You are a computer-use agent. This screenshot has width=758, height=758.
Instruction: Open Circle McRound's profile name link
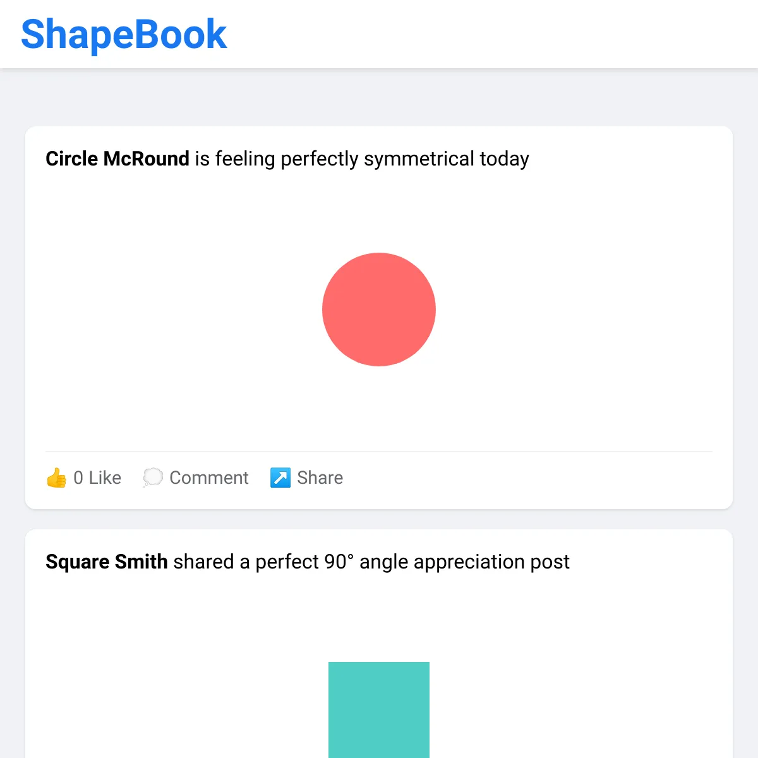point(117,159)
